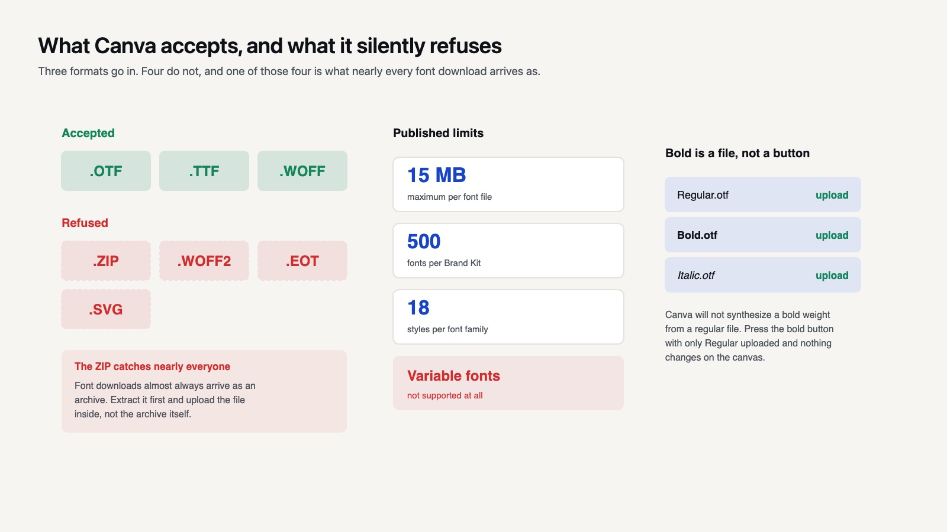Click the main slide title
The width and height of the screenshot is (947, 532).
click(x=270, y=46)
